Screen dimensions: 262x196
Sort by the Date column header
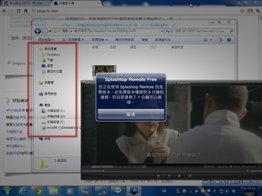coord(113,47)
